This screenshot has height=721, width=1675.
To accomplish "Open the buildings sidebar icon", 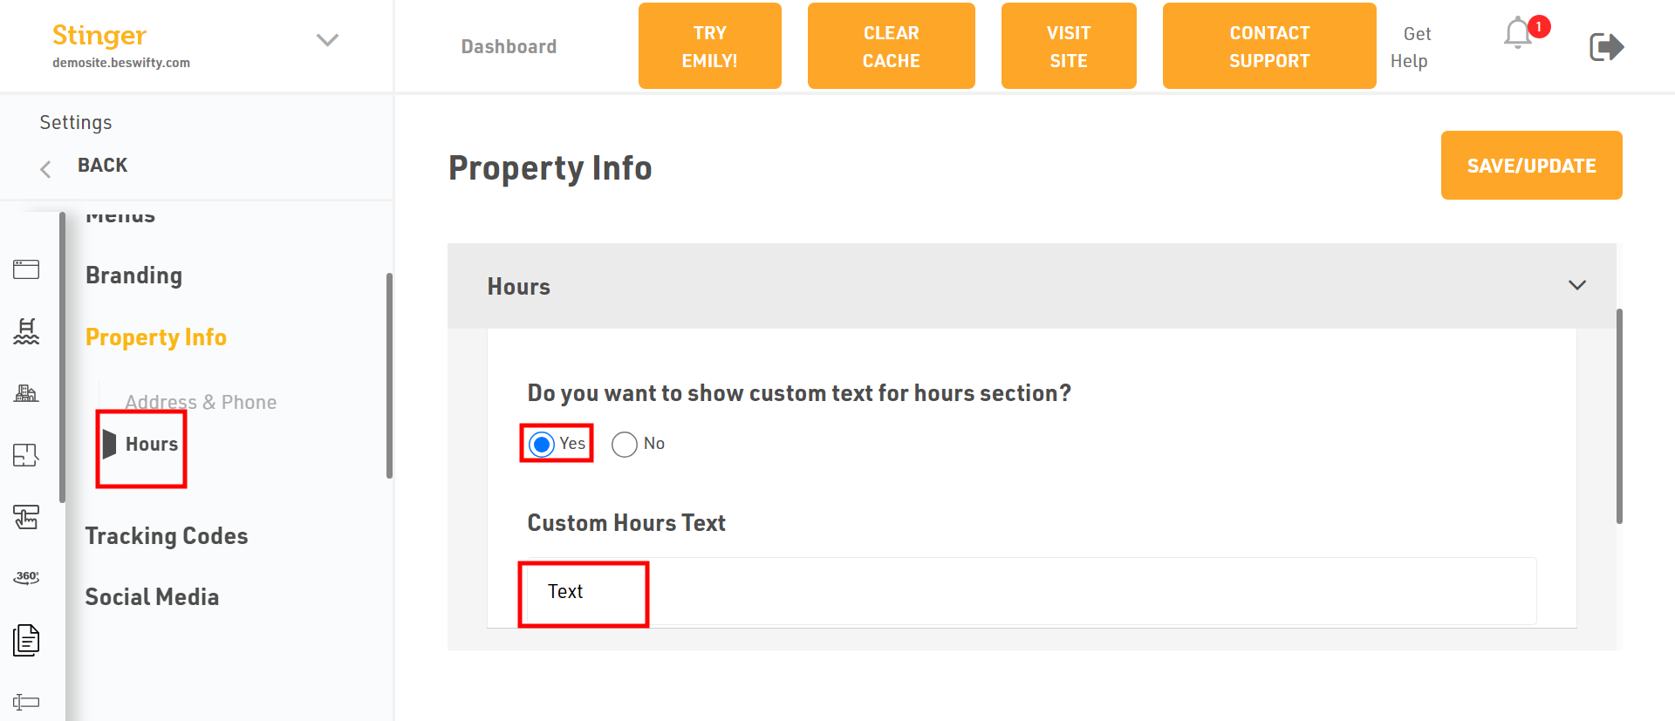I will [26, 393].
